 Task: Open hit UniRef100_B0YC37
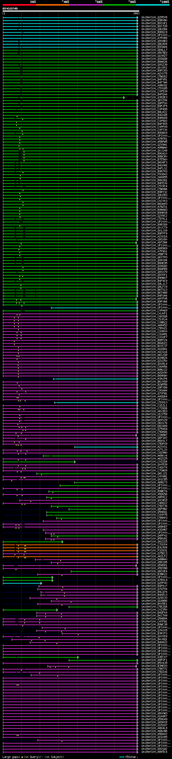(154, 346)
